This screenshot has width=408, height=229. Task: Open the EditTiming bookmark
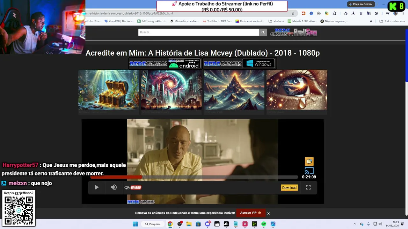152,21
